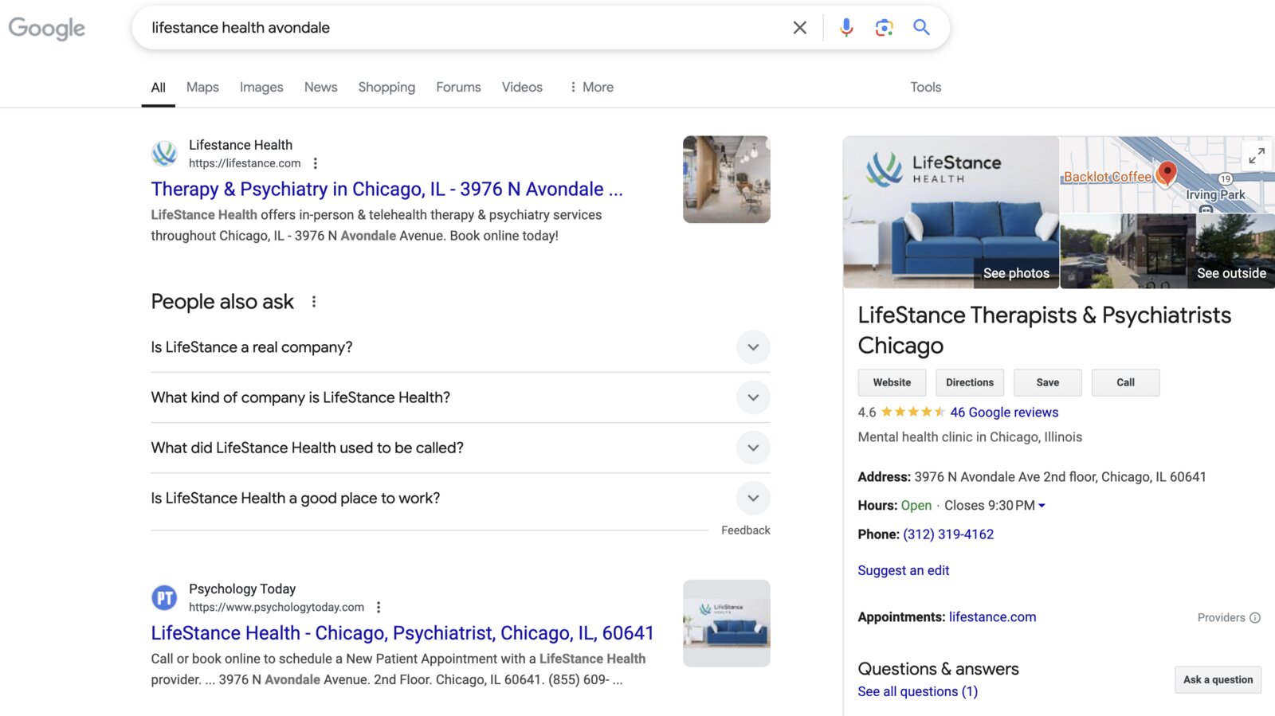1275x716 pixels.
Task: Switch to the News tab
Action: [320, 88]
